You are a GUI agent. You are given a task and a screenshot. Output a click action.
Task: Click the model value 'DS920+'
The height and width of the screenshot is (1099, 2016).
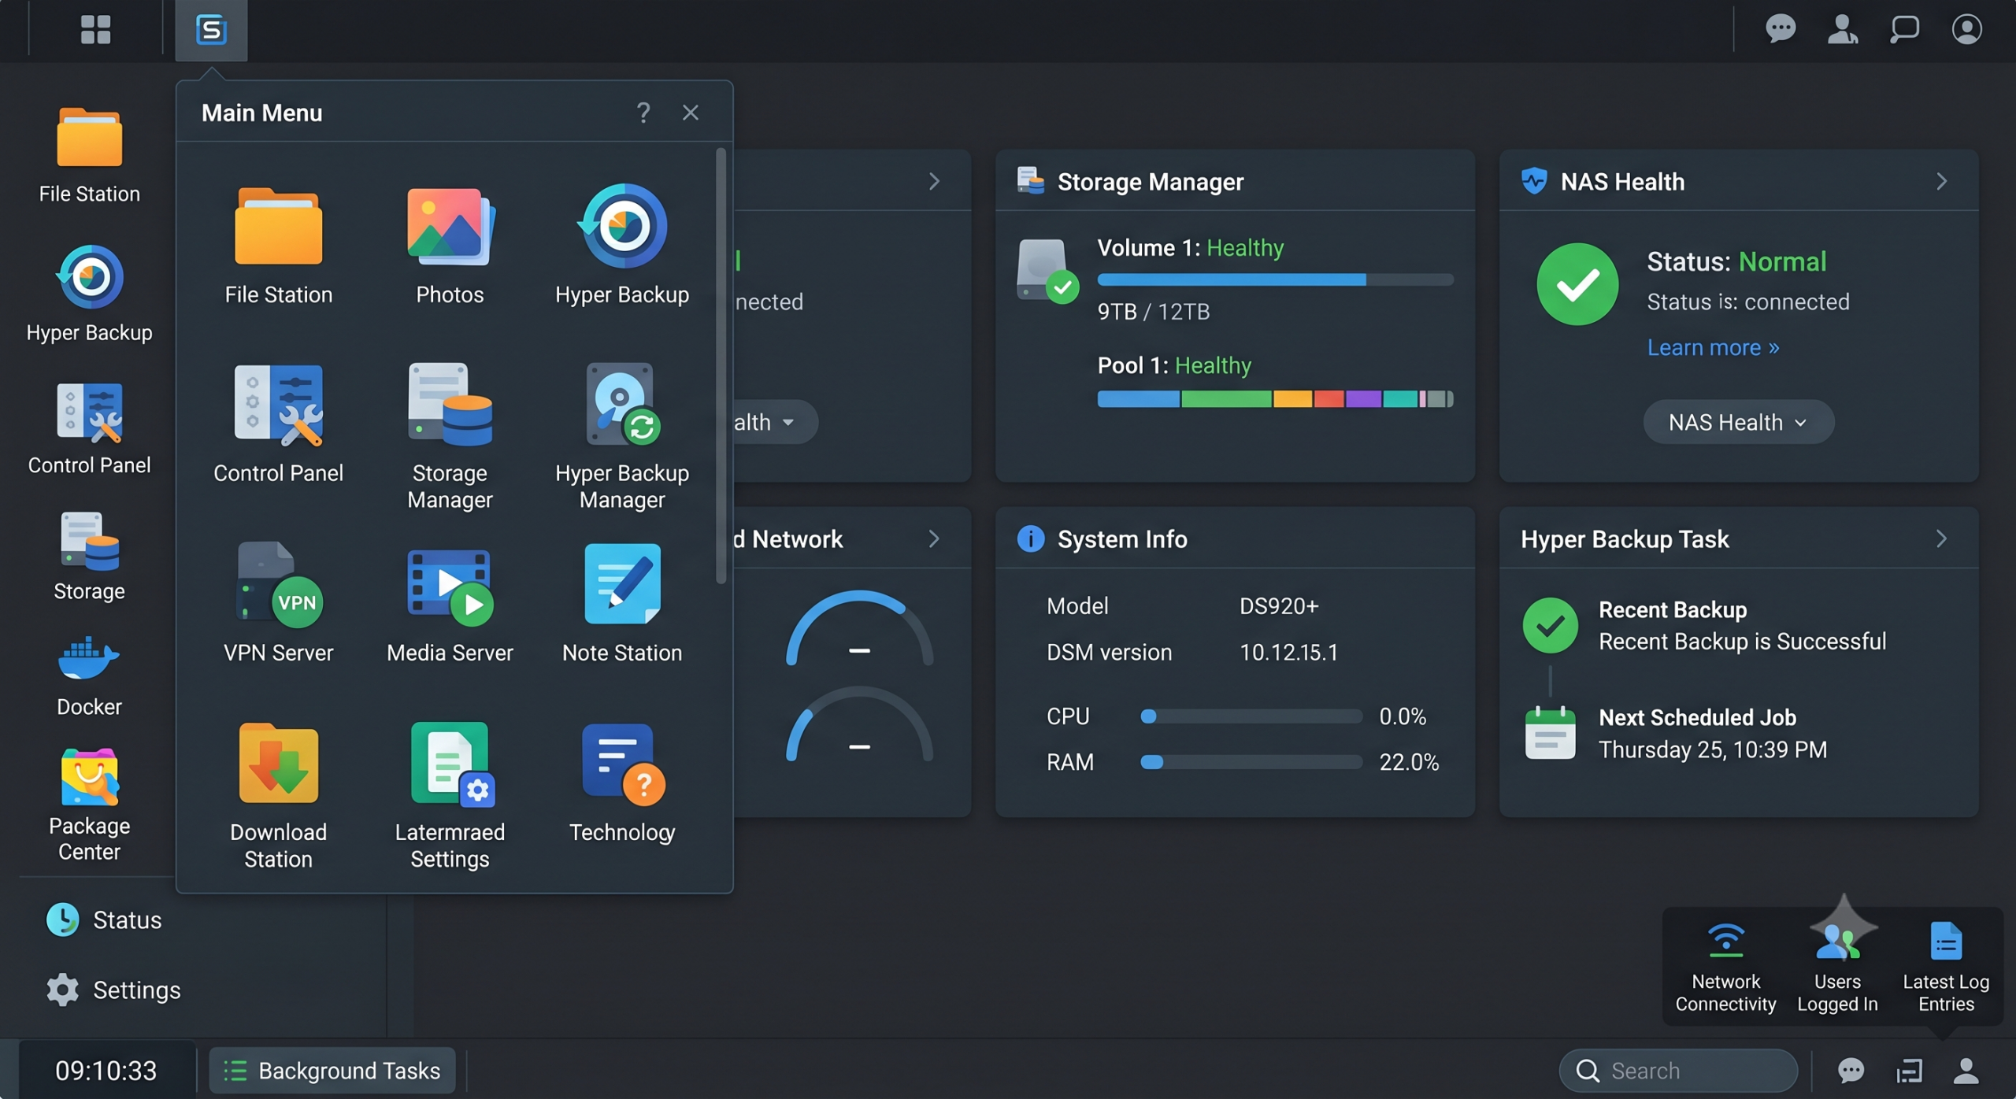[x=1279, y=606]
